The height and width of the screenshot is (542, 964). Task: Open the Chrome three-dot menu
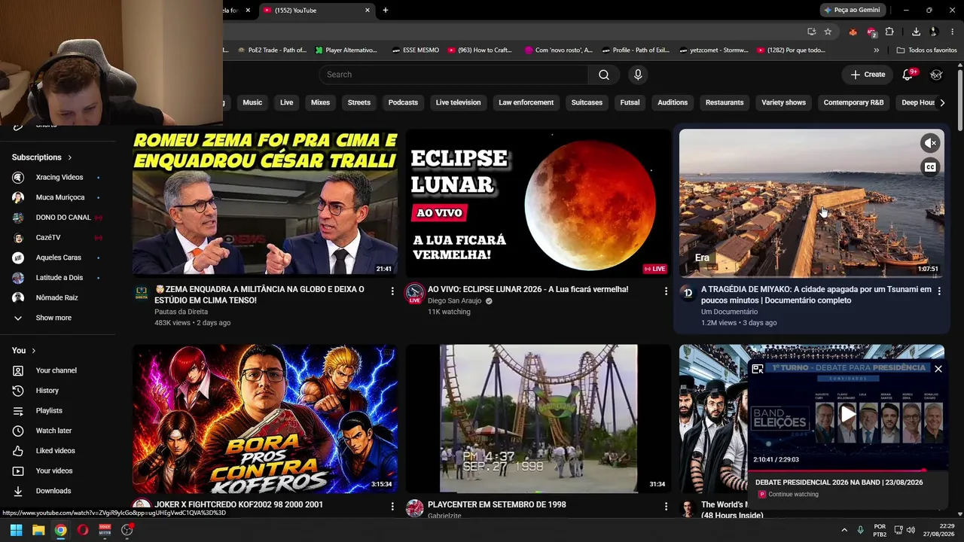click(x=953, y=32)
